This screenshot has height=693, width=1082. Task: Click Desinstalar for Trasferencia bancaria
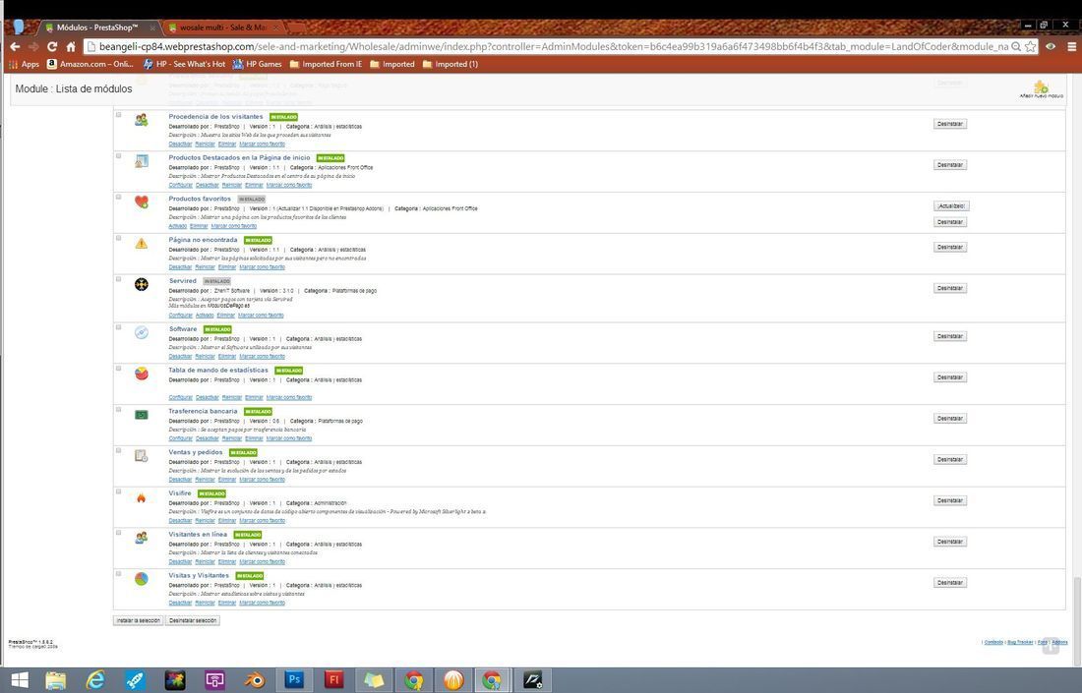click(949, 419)
